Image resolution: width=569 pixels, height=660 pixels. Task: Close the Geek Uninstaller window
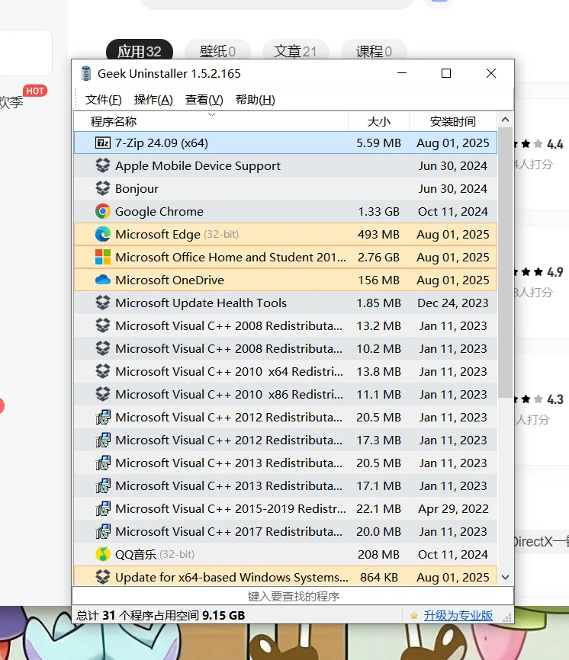[490, 73]
